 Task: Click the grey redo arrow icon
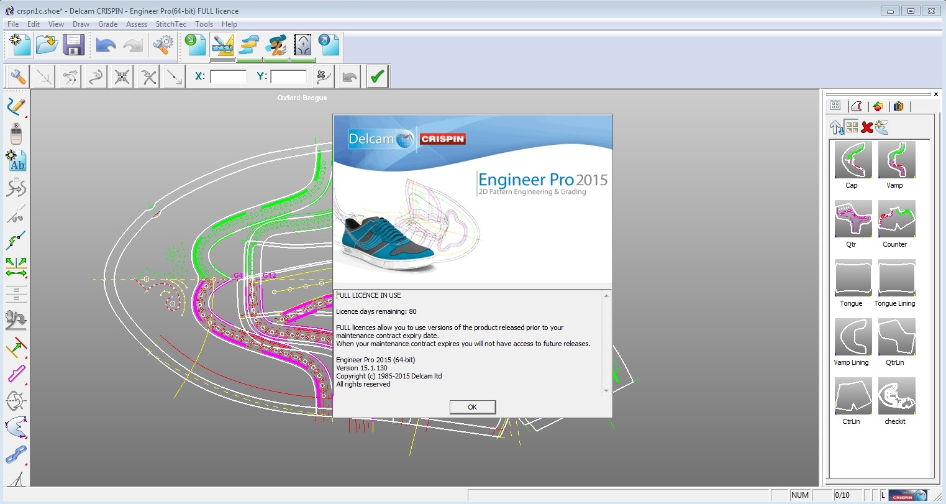pyautogui.click(x=133, y=45)
